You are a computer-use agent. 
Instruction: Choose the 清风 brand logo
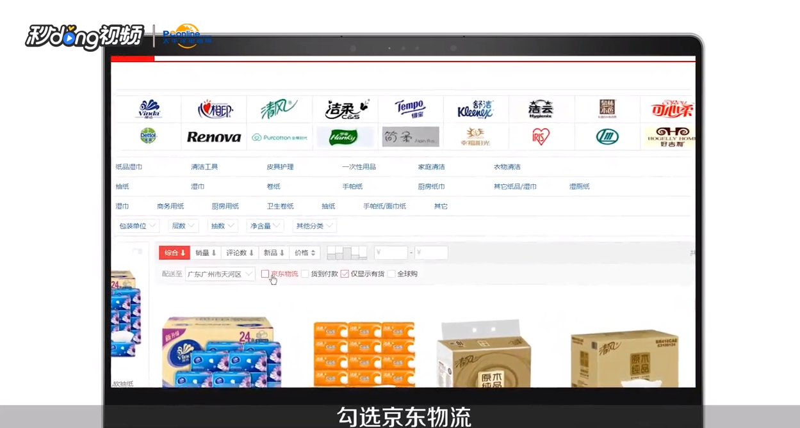[x=279, y=109]
